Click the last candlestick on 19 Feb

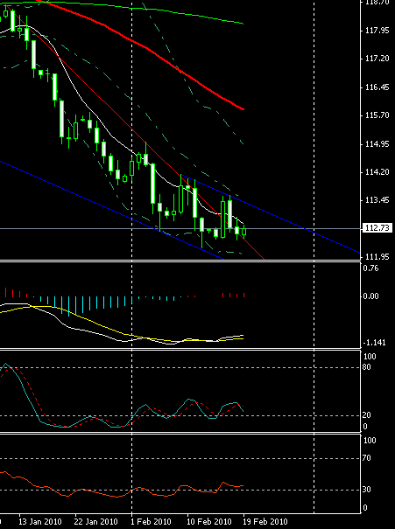click(244, 232)
